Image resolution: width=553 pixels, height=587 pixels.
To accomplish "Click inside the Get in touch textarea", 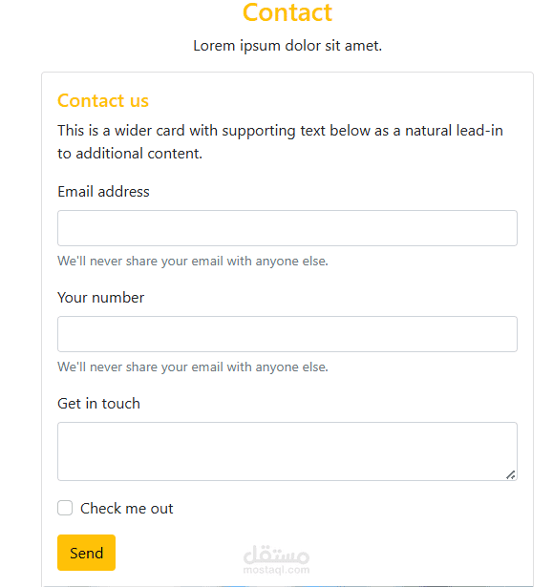I will pyautogui.click(x=287, y=451).
